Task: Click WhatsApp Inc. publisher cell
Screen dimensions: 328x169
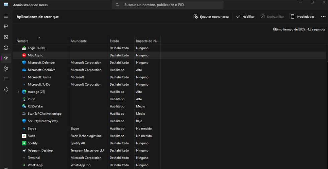Action: point(81,165)
